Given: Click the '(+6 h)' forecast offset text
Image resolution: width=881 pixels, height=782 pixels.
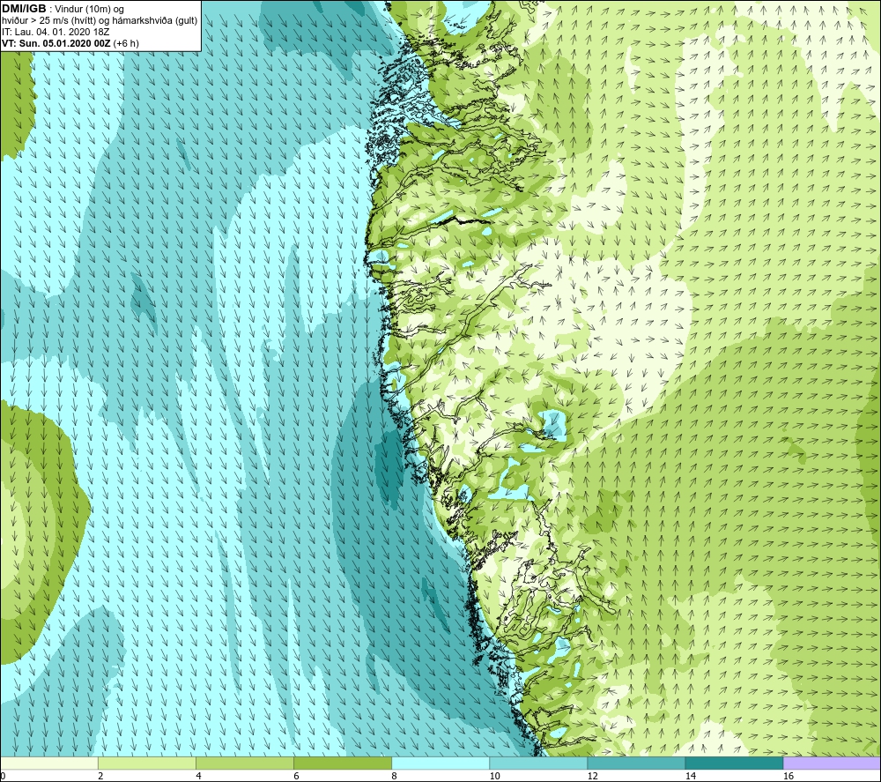Looking at the screenshot, I should [126, 43].
